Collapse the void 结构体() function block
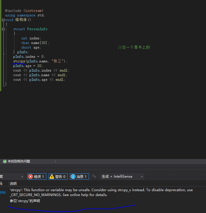Image resolution: width=206 pixels, height=213 pixels. [3, 20]
